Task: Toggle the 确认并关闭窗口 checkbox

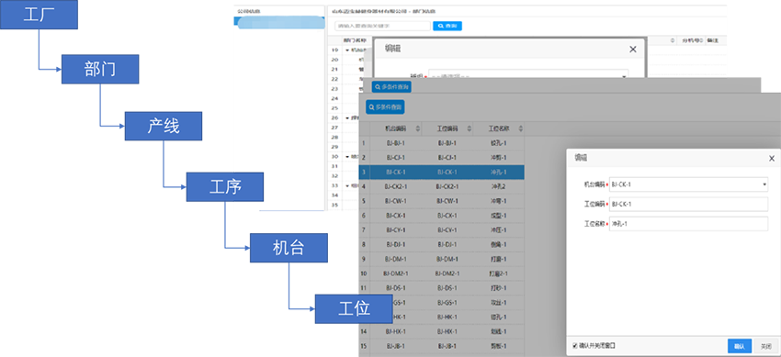Action: click(575, 345)
